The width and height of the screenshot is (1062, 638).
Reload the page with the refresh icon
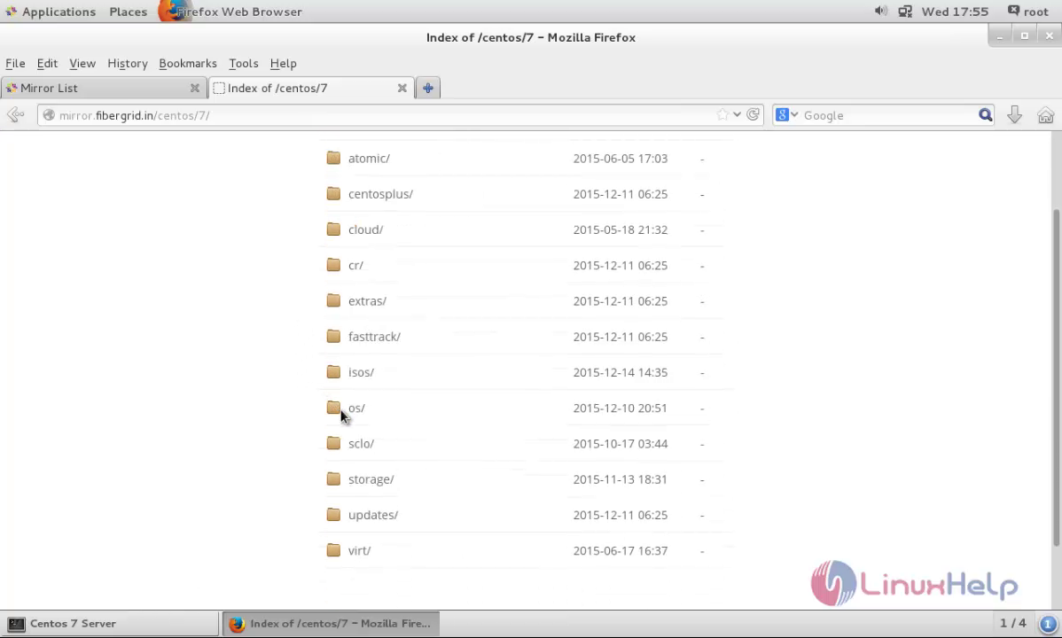point(754,115)
